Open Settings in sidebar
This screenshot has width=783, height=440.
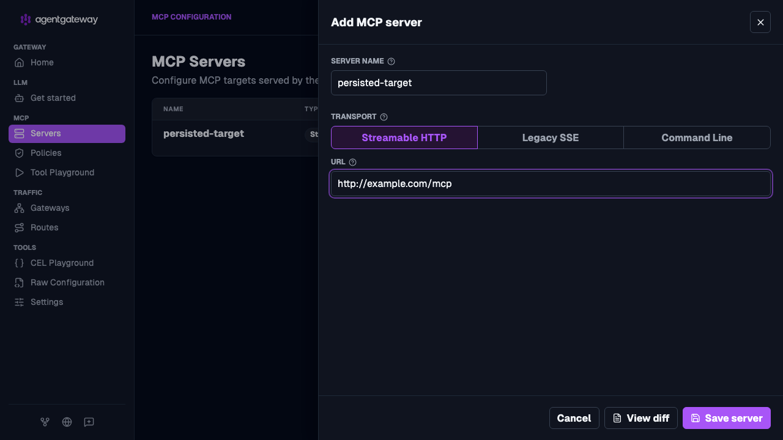pos(67,302)
